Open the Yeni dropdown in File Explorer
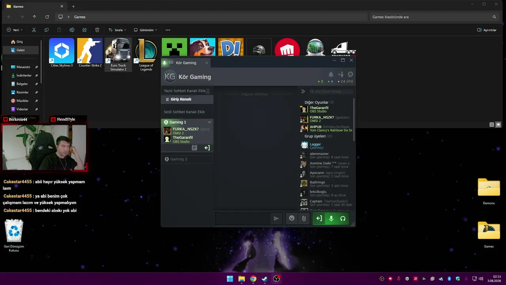Screen dimensions: 506x285 pos(15,30)
